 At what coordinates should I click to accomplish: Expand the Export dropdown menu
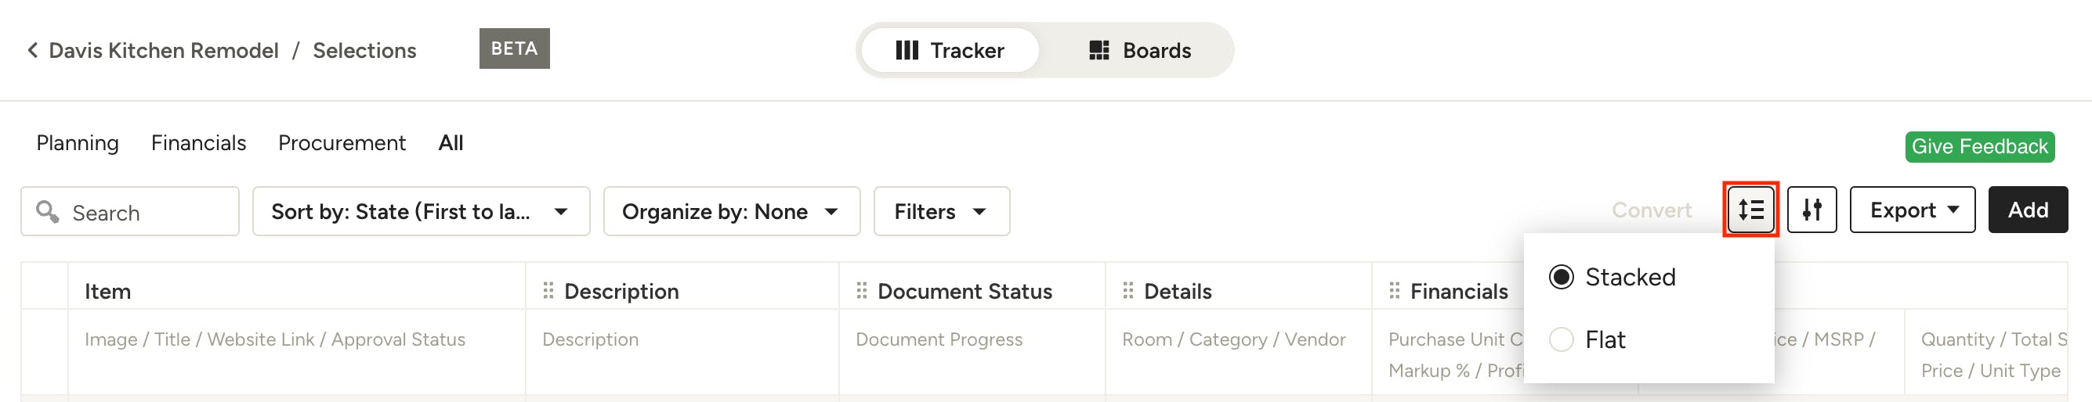coord(1912,210)
